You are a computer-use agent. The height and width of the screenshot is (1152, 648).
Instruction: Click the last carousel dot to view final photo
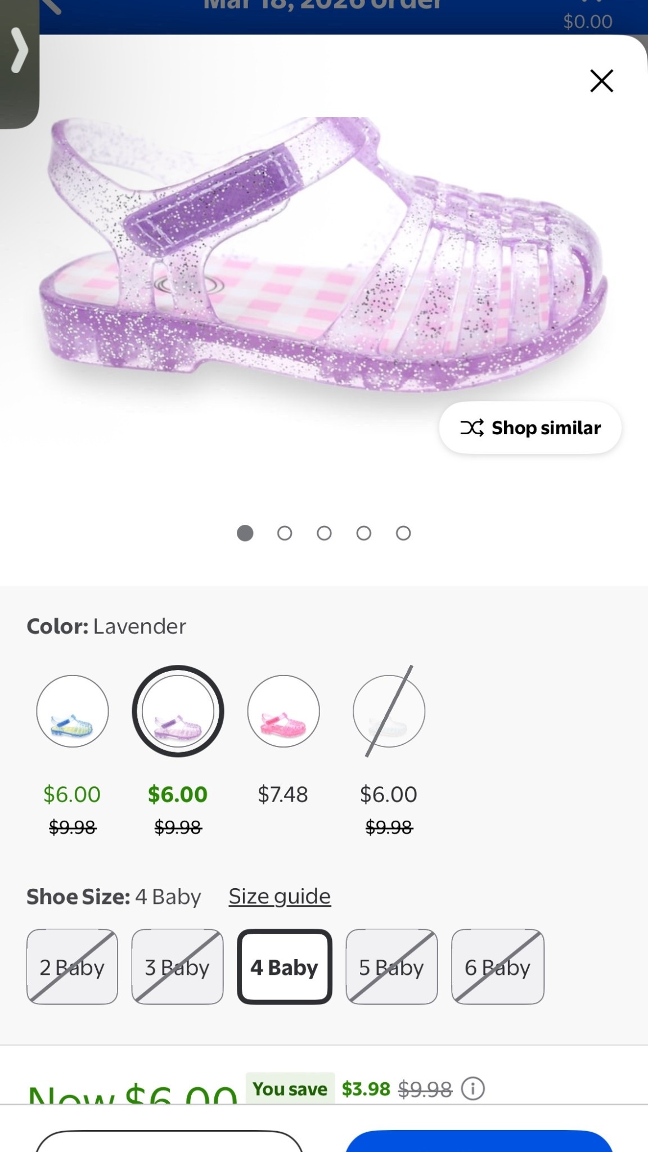pos(403,533)
